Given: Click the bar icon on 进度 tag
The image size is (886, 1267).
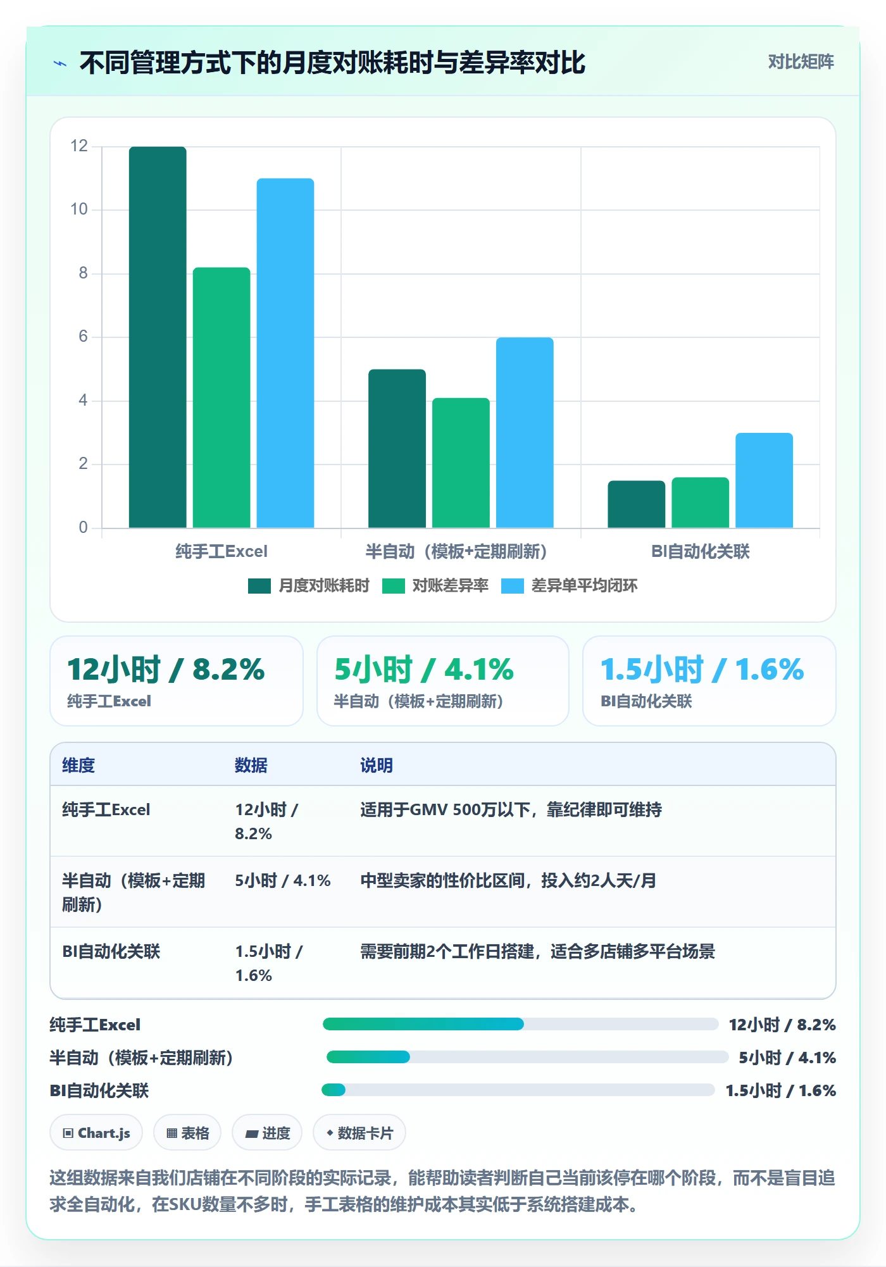Looking at the screenshot, I should [x=251, y=1134].
